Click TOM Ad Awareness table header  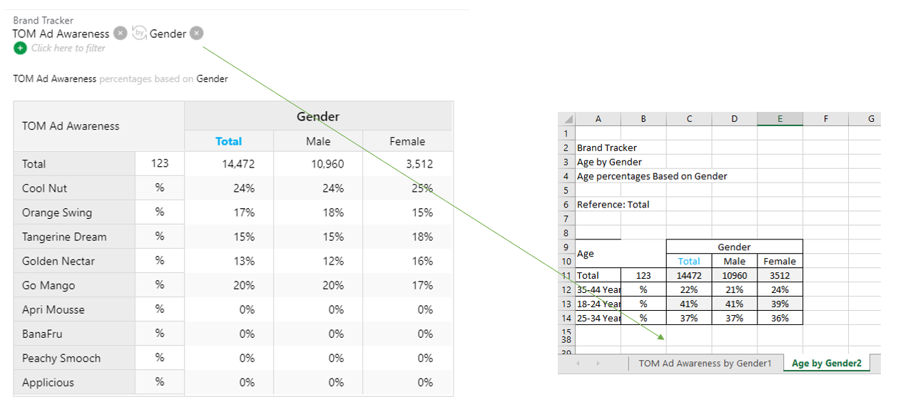(99, 126)
